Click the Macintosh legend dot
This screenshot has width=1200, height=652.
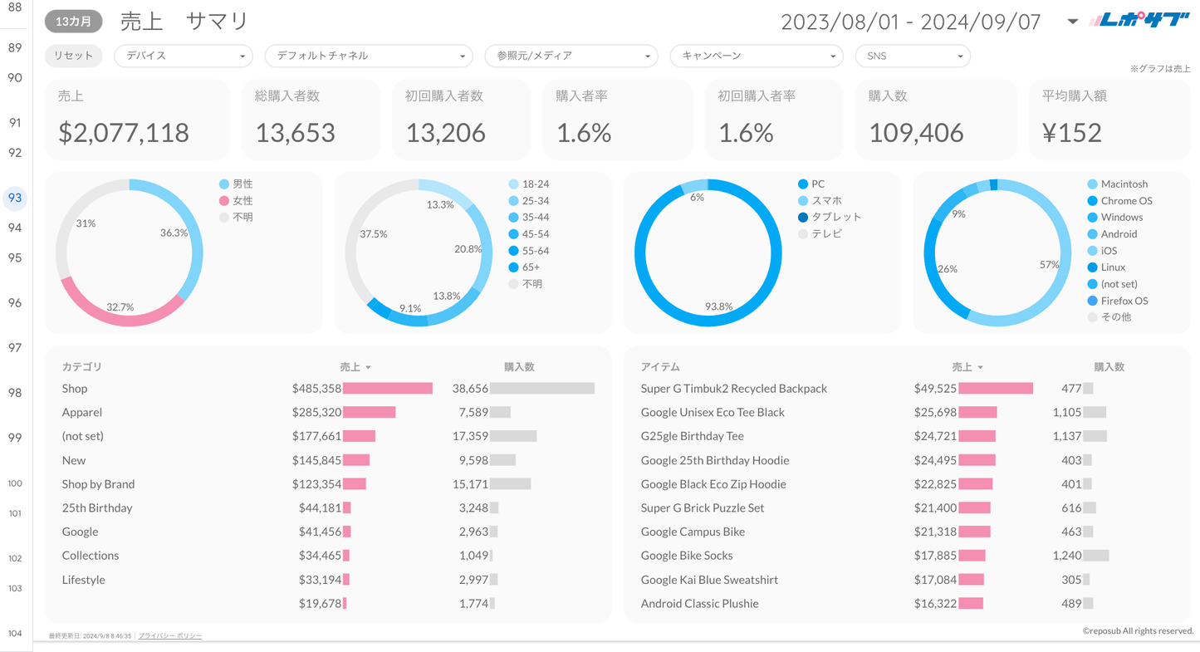click(x=1092, y=184)
